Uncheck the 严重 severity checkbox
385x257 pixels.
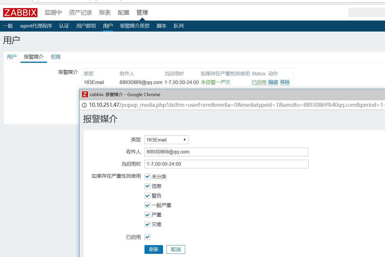click(147, 215)
